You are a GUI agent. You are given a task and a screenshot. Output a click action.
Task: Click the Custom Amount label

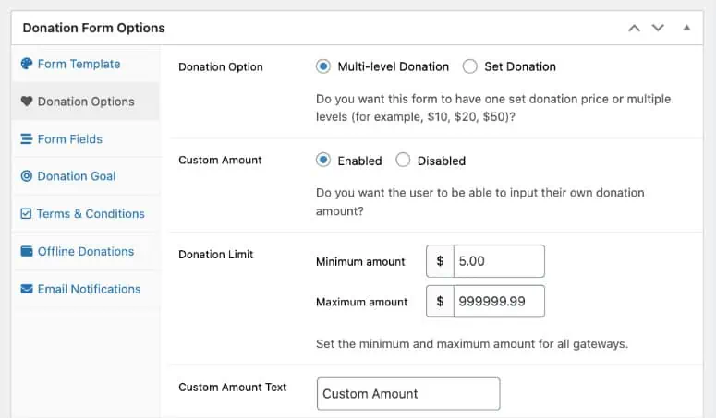click(x=220, y=160)
